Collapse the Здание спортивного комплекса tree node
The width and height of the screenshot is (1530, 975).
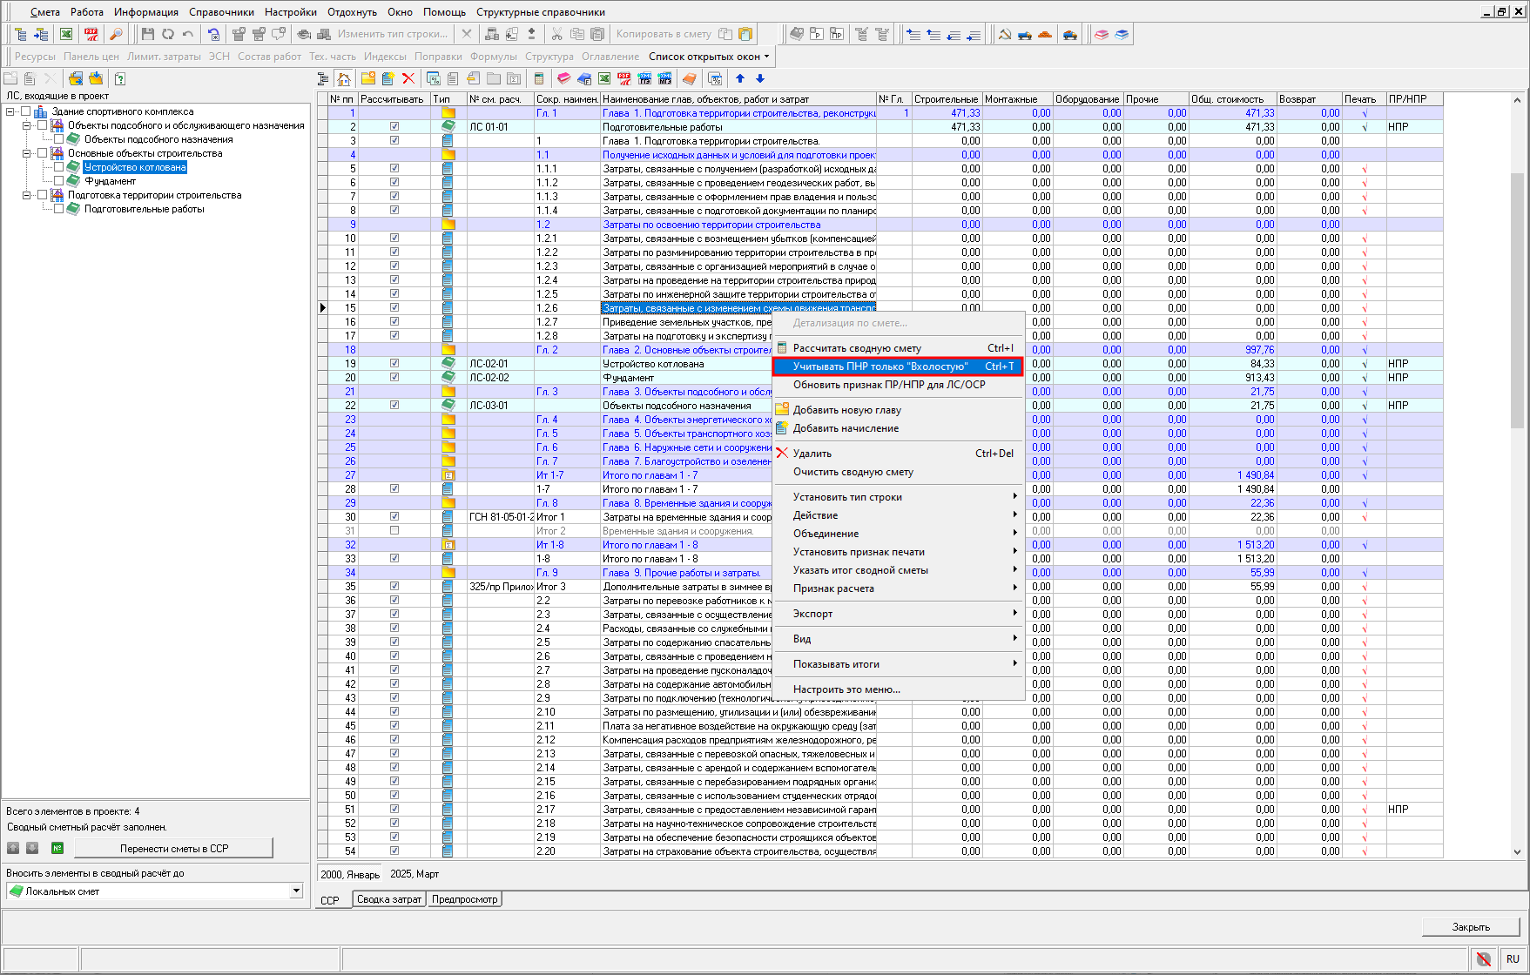[10, 111]
